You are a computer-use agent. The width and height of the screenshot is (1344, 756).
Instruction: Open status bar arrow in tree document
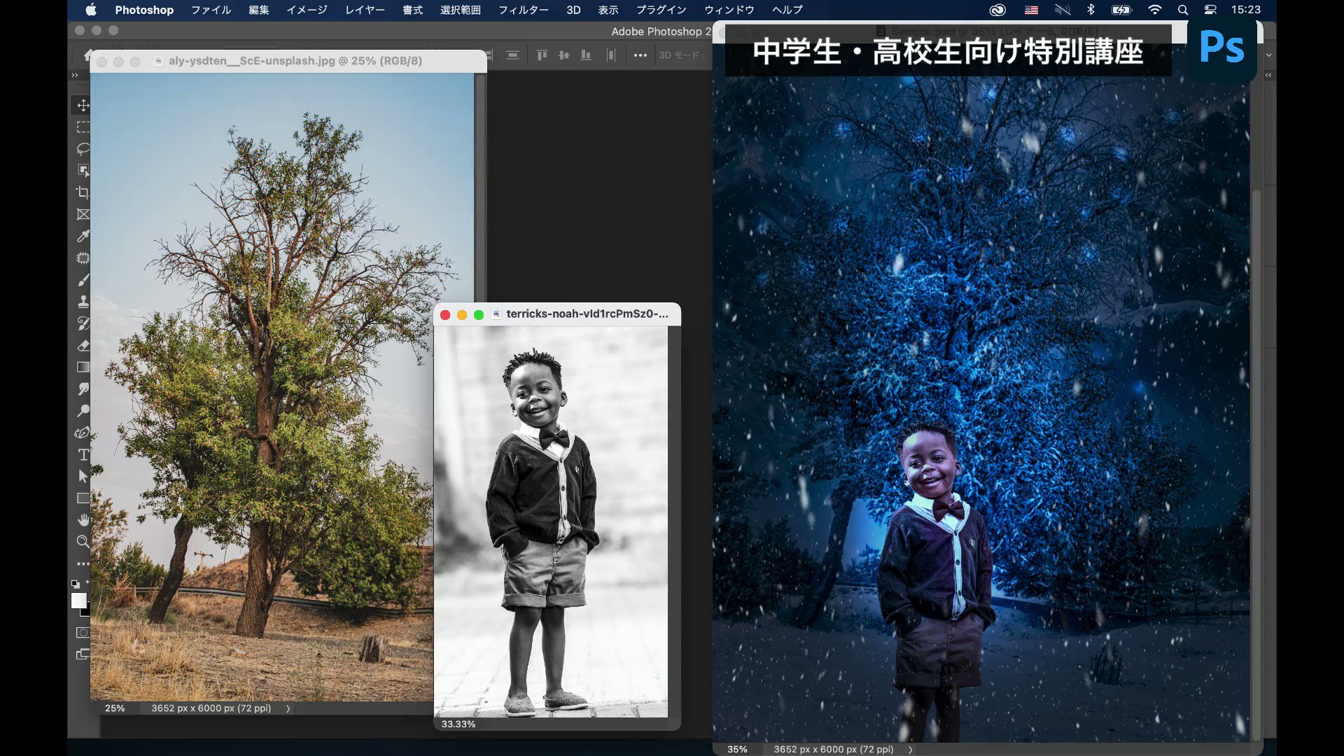[288, 708]
